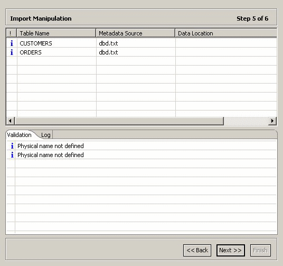Go back with the << Back button
The height and width of the screenshot is (266, 283).
click(x=197, y=250)
